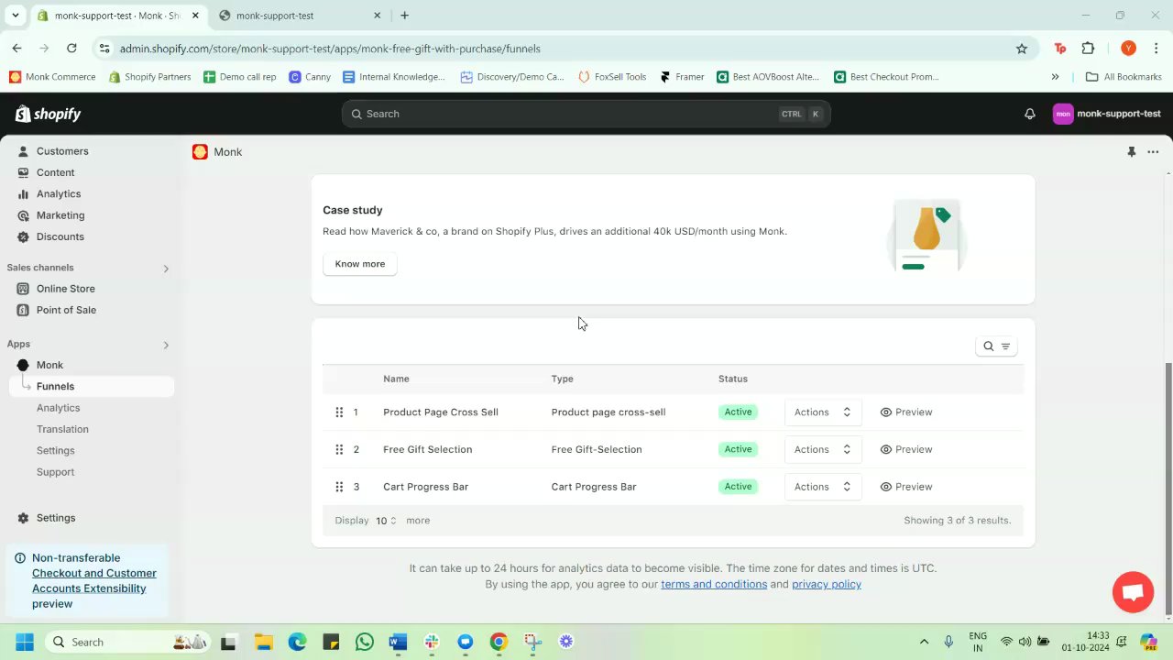This screenshot has height=660, width=1173.
Task: Open browser extensions puzzle icon
Action: coord(1088,49)
